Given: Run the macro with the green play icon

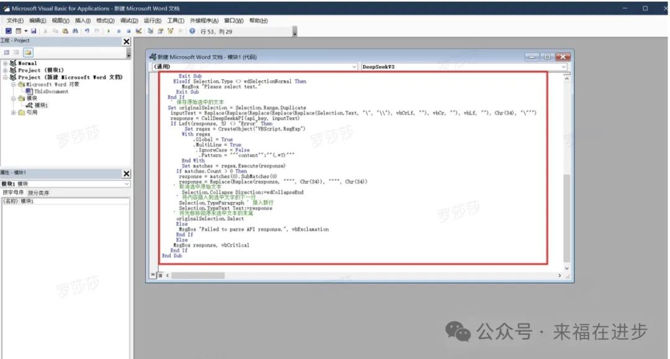Looking at the screenshot, I should 109,31.
